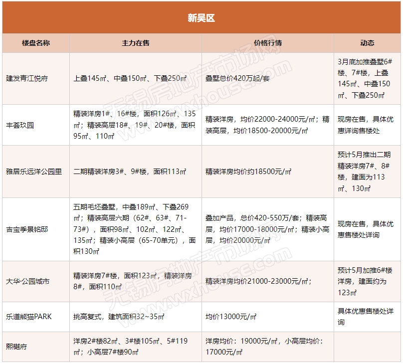This screenshot has width=403, height=364.
Task: Click the price cell starting 洋房均价：19000元/㎡
Action: coord(268,347)
